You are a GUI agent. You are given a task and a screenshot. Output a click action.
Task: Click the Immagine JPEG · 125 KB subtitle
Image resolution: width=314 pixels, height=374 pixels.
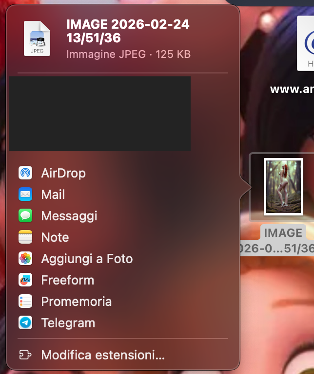pyautogui.click(x=128, y=54)
